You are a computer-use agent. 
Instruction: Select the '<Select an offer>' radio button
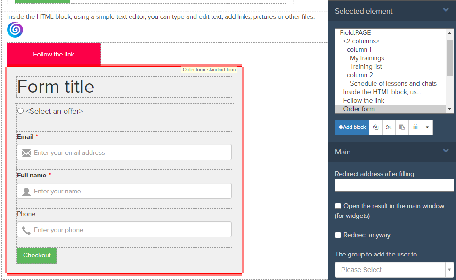click(x=20, y=111)
